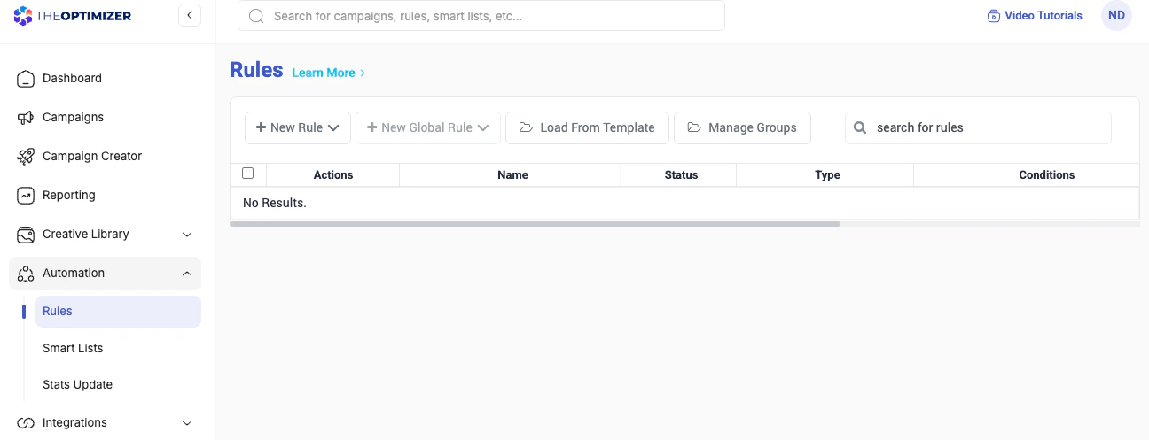Image resolution: width=1149 pixels, height=440 pixels.
Task: Click the magnifier icon in the top search bar
Action: [256, 16]
